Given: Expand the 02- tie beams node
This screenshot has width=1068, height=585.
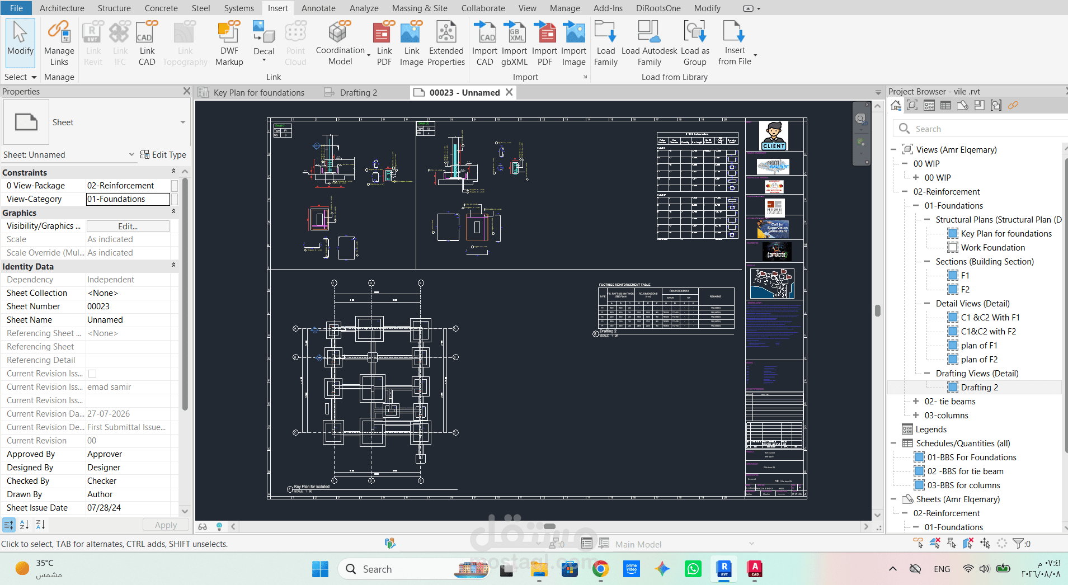Looking at the screenshot, I should (916, 401).
